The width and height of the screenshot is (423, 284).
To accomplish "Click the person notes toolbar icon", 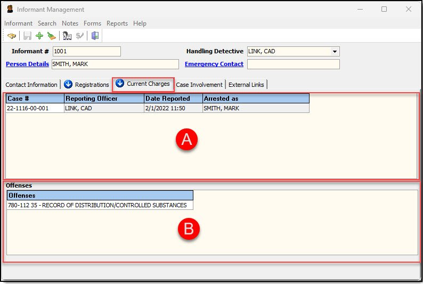I will pos(67,36).
